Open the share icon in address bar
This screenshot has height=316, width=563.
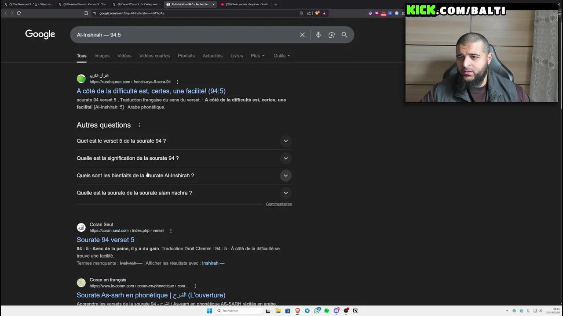point(309,13)
